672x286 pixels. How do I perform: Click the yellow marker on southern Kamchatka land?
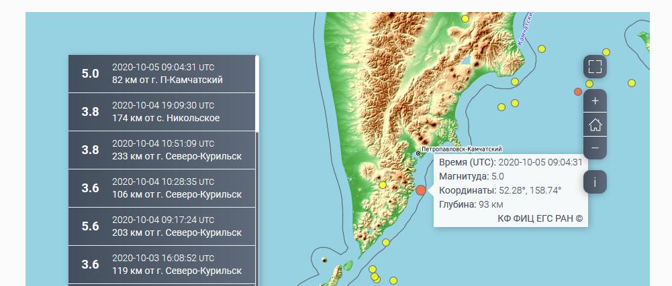point(383,185)
